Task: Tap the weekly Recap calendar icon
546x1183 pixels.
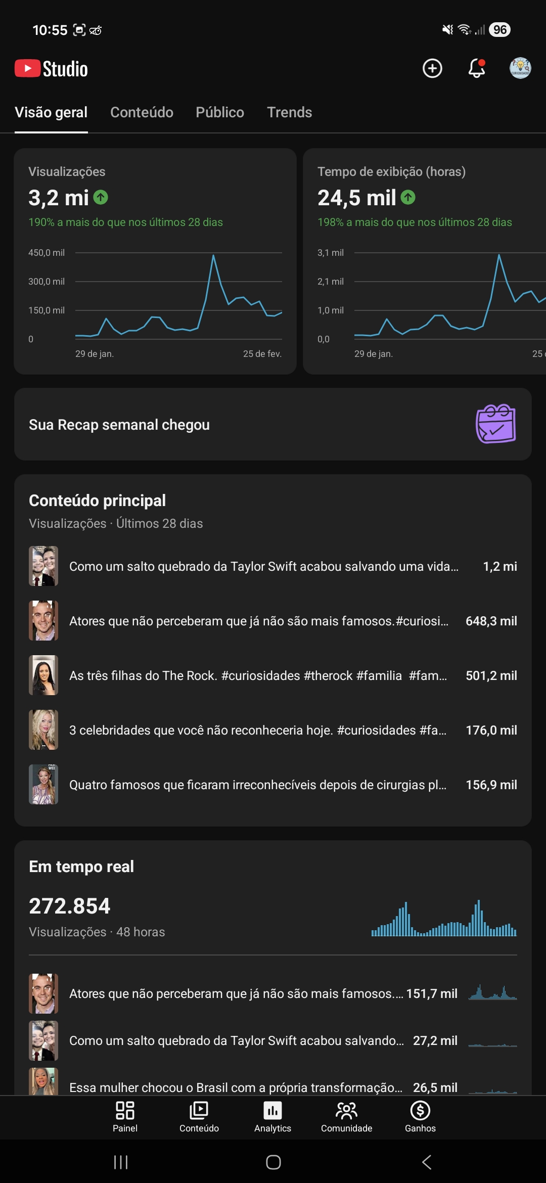Action: 495,424
